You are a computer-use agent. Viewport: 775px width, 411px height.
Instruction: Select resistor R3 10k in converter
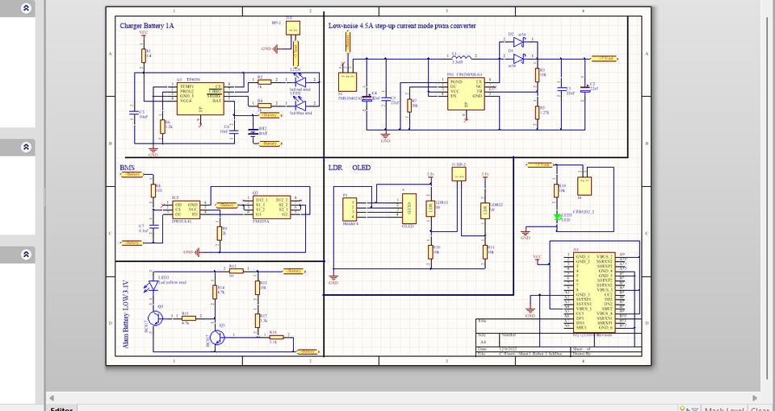pyautogui.click(x=538, y=75)
